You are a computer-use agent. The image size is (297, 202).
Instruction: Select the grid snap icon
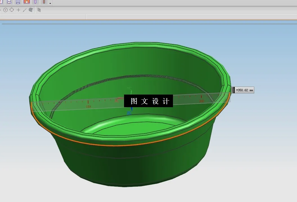click(x=39, y=10)
